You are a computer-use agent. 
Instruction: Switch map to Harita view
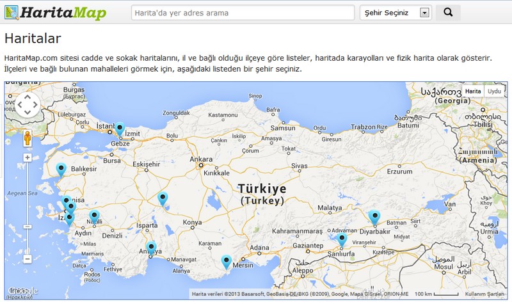point(473,91)
